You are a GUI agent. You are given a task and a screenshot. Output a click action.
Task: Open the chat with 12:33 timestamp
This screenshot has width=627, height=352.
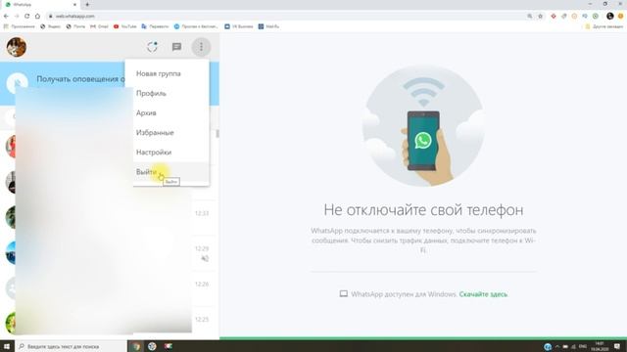point(110,217)
